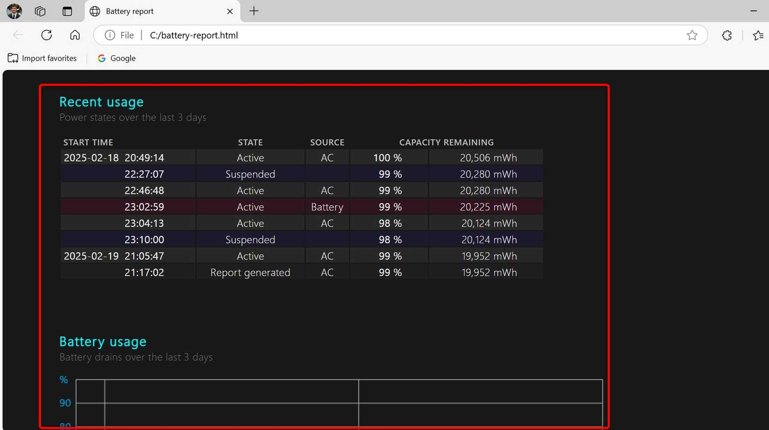Open a new browser tab

click(254, 11)
